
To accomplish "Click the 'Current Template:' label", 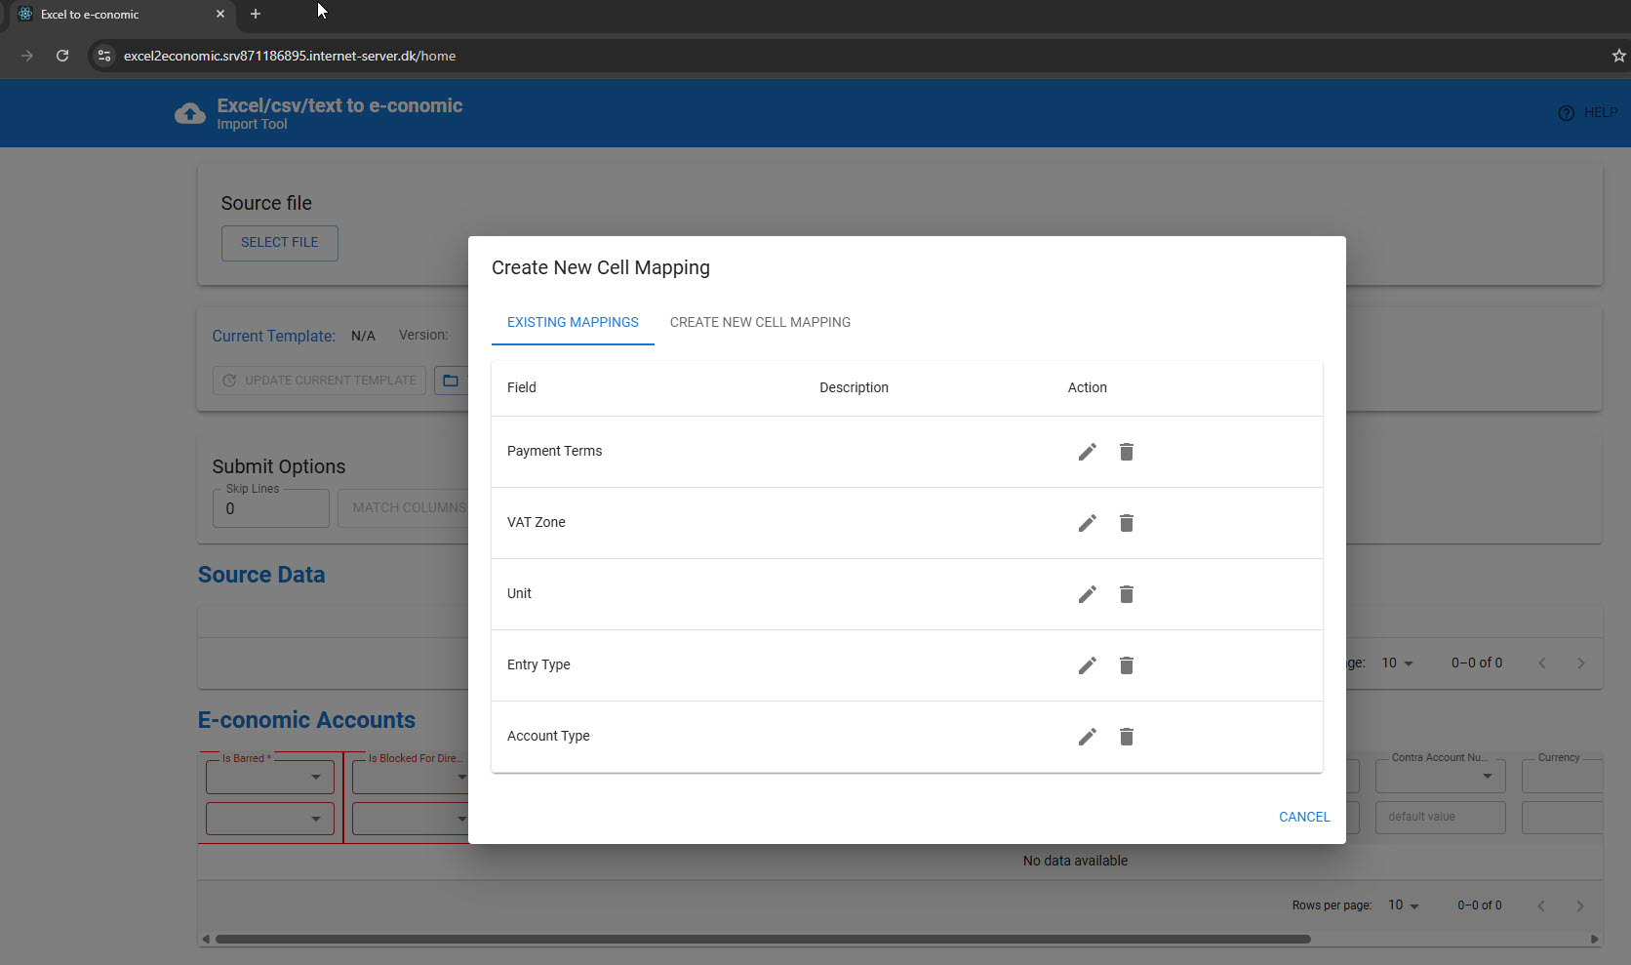I will pos(274,337).
